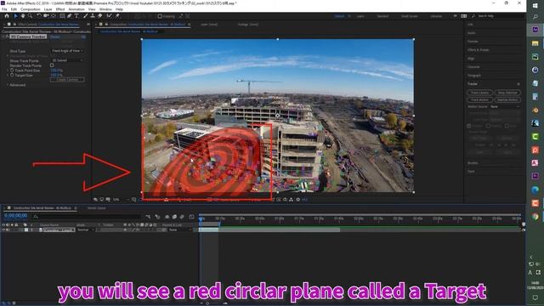The width and height of the screenshot is (544, 306).
Task: Switch to the Standard workspace
Action: click(382, 16)
